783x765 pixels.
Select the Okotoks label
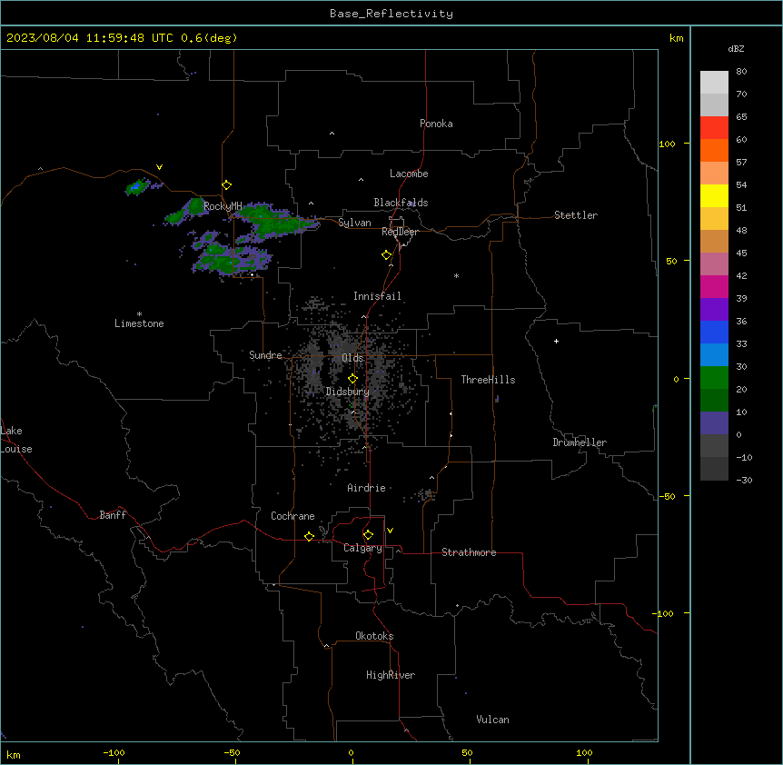point(374,636)
